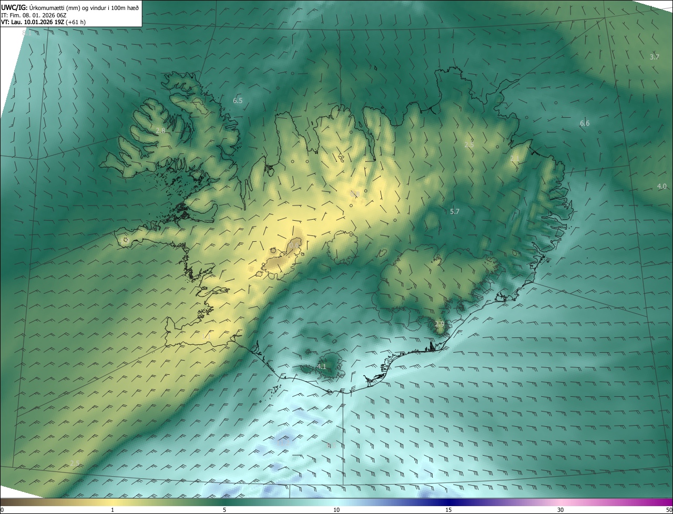Click the 2.9 value label
This screenshot has width=673, height=514.
440,324
